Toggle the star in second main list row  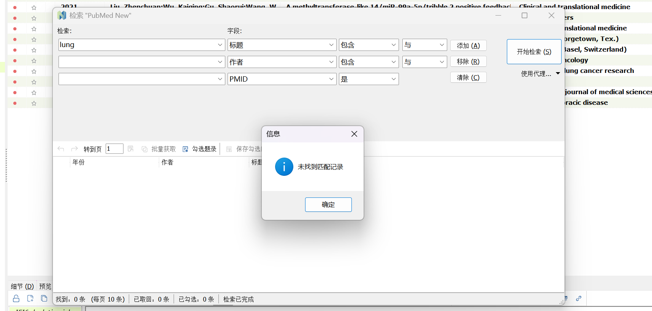[34, 18]
